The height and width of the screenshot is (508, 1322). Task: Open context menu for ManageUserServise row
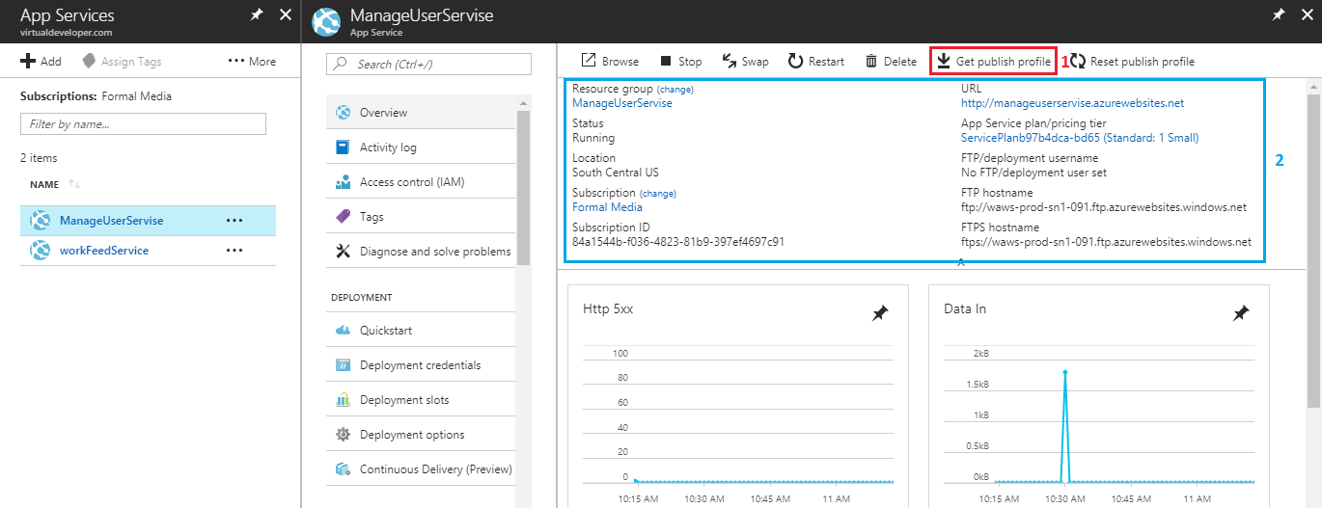(234, 220)
